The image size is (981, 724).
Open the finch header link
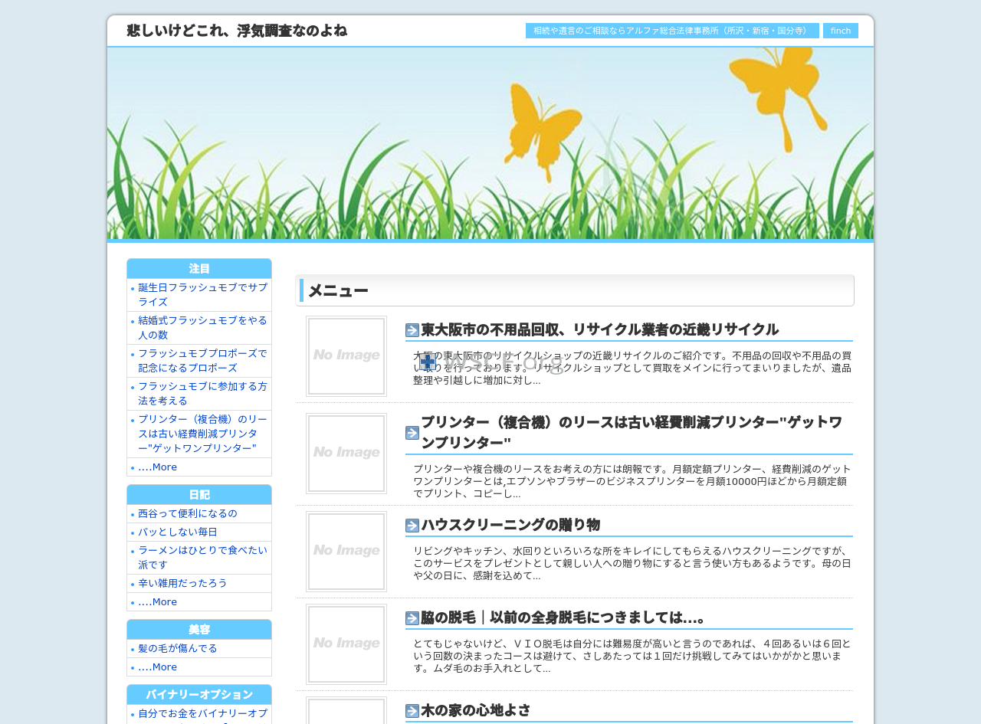pyautogui.click(x=841, y=31)
